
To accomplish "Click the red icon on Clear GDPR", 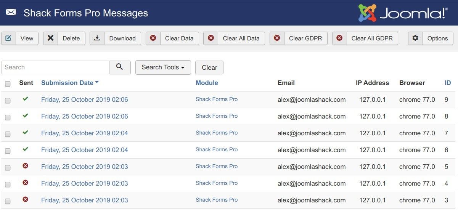I will pyautogui.click(x=277, y=38).
